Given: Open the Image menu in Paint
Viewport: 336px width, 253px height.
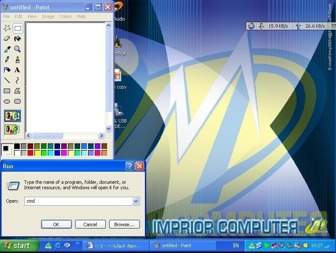Looking at the screenshot, I should (48, 16).
